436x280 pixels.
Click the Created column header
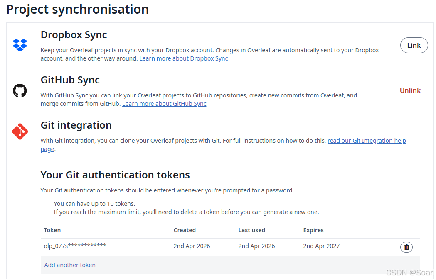click(x=185, y=230)
